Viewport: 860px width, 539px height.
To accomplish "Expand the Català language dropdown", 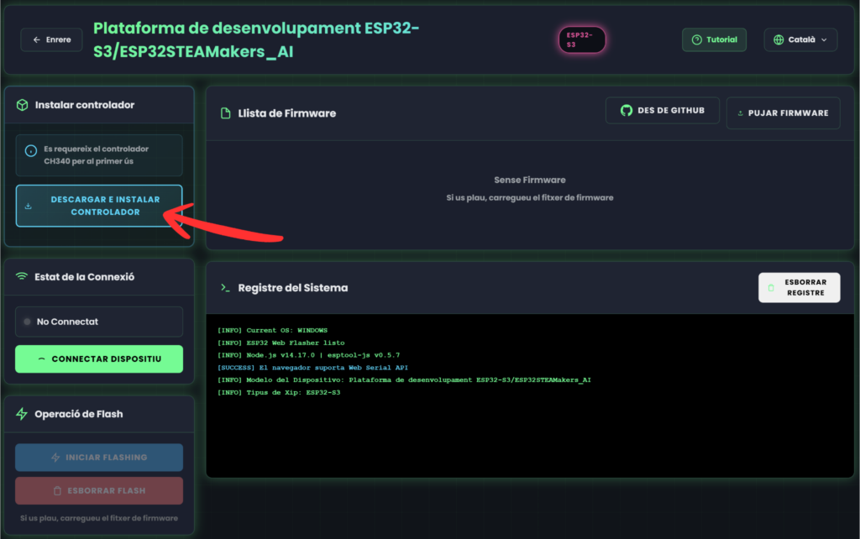I will (800, 39).
